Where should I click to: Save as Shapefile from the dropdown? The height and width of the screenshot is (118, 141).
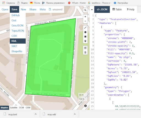pyautogui.click(x=18, y=51)
